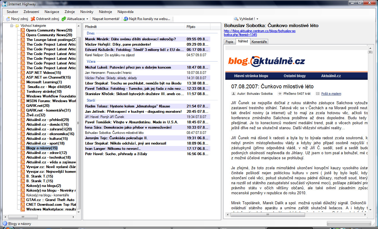The width and height of the screenshot is (378, 229).
Task: Click RSS icon beside GTA4.cz :: Grand Theft Auto
Action: click(x=23, y=200)
